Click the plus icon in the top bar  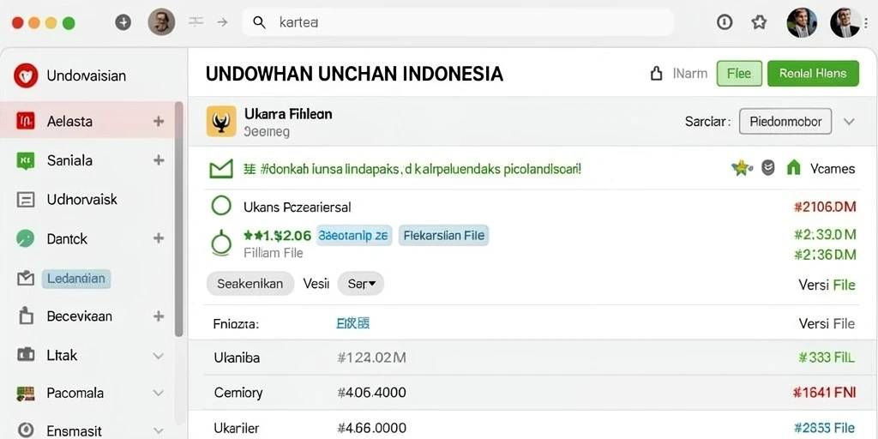[x=123, y=22]
